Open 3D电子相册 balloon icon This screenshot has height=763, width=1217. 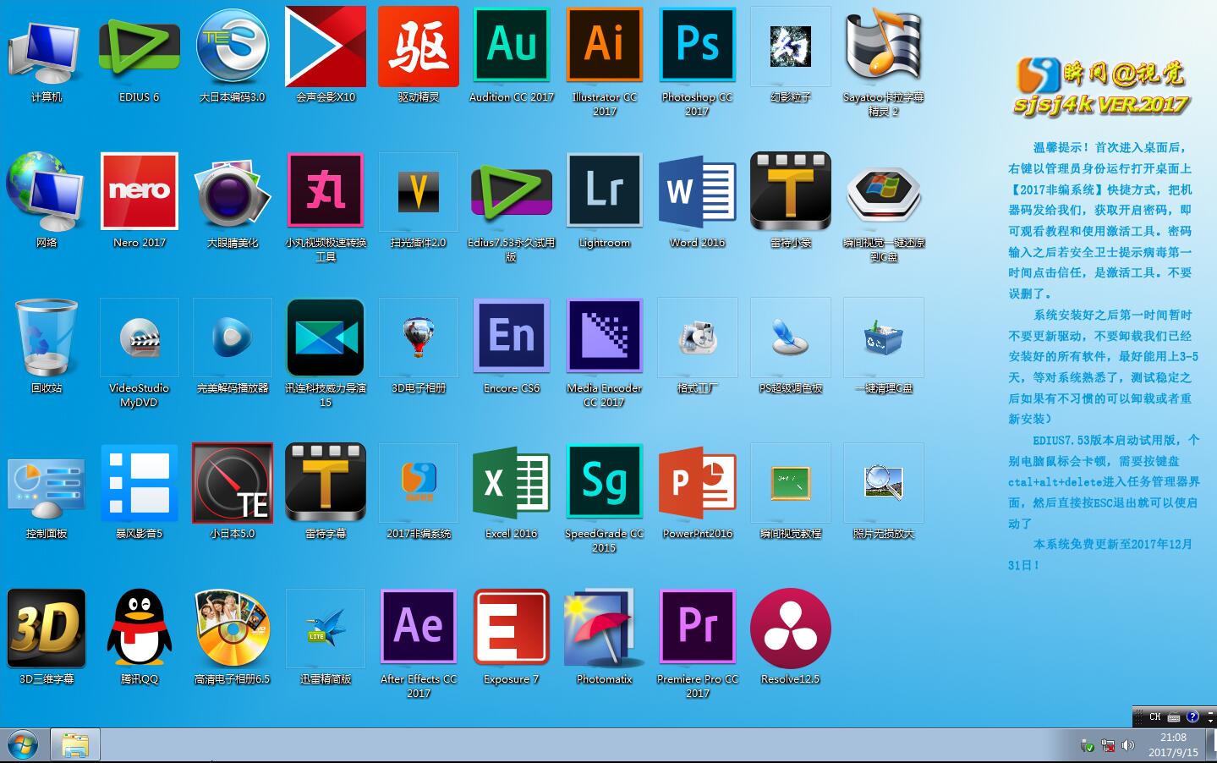(419, 338)
